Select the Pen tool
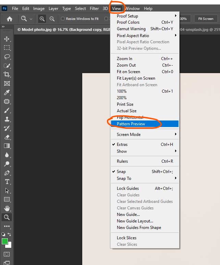This screenshot has width=220, height=265. 7,173
